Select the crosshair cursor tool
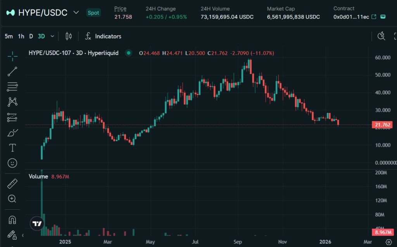The width and height of the screenshot is (397, 247). pyautogui.click(x=12, y=56)
